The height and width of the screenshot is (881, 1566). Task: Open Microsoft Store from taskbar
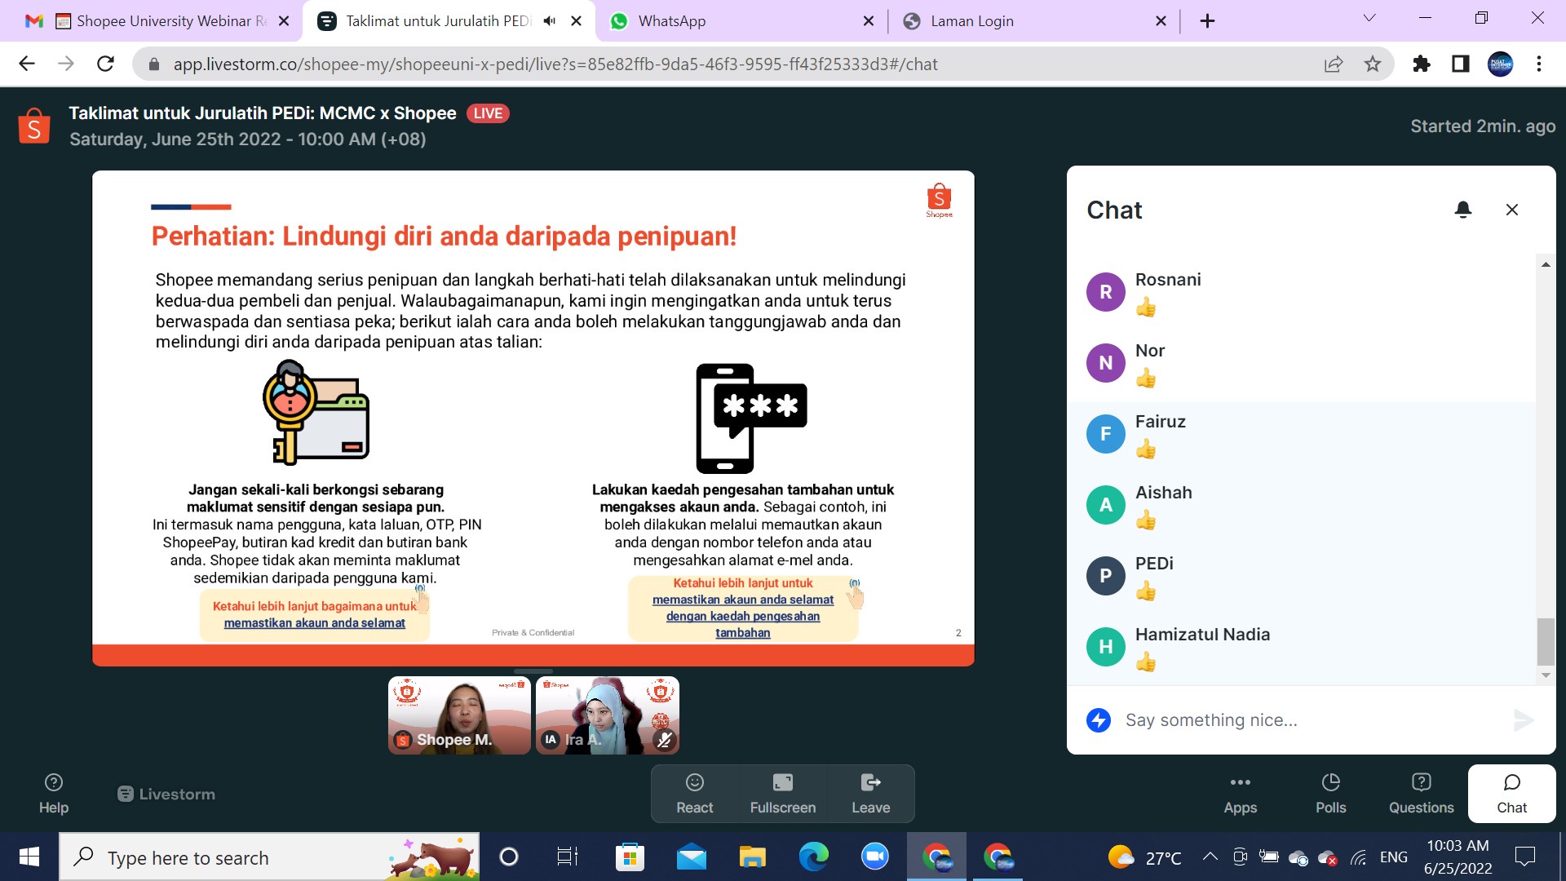[x=630, y=857]
